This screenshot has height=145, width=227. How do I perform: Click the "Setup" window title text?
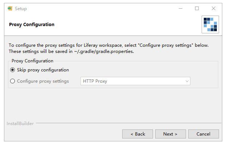[21, 8]
